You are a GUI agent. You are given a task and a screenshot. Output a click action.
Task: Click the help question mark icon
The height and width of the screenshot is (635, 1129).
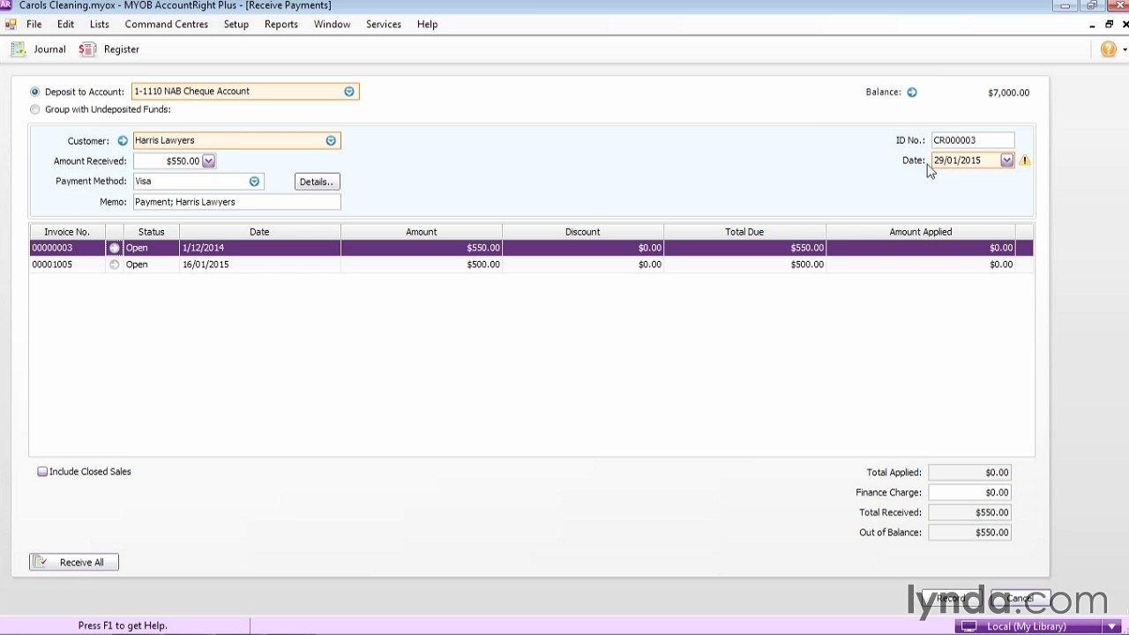(1109, 49)
